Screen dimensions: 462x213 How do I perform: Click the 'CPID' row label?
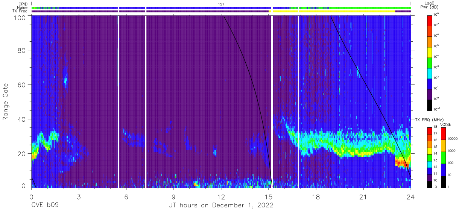click(x=23, y=4)
